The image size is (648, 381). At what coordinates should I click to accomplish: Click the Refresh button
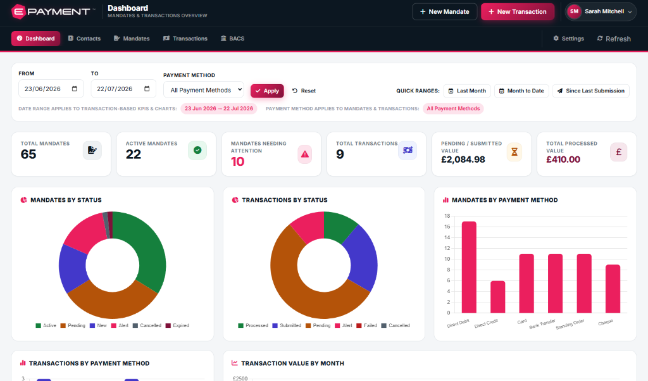coord(614,39)
